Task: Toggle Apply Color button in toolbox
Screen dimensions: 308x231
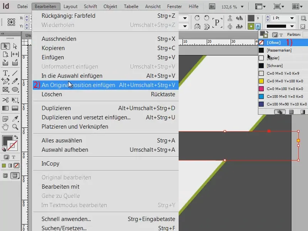Action: [4, 166]
